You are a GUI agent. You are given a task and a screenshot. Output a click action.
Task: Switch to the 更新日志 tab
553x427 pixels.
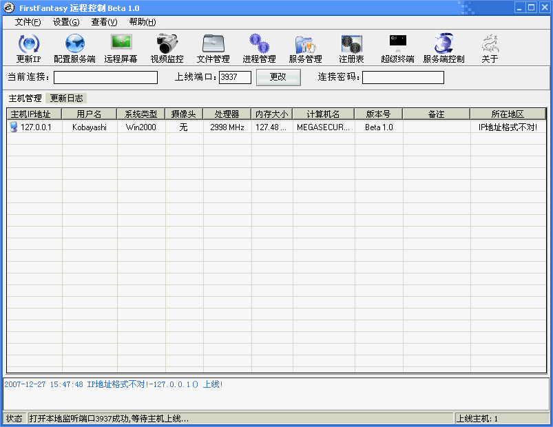67,98
